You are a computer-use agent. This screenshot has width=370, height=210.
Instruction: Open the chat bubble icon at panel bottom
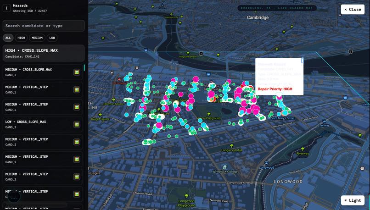(x=14, y=197)
